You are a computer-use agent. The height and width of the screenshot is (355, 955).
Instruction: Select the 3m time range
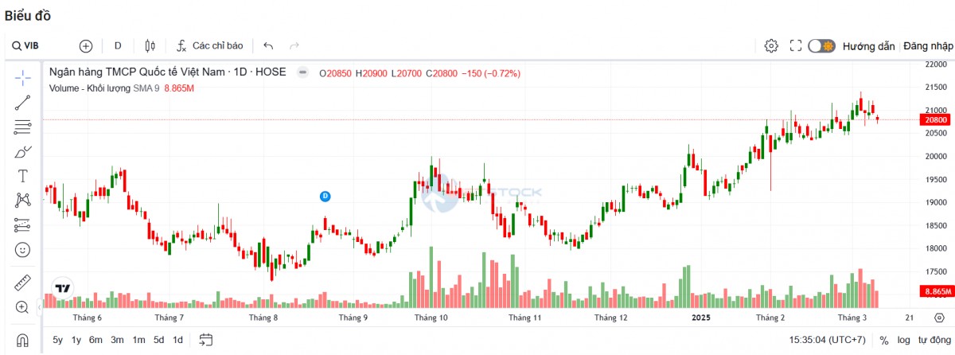118,340
